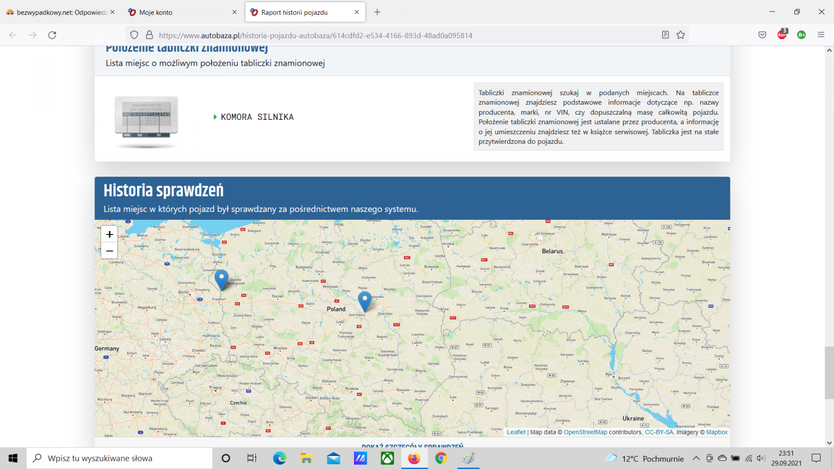Open Firefox application menu hamburger
The width and height of the screenshot is (834, 469).
coord(821,35)
